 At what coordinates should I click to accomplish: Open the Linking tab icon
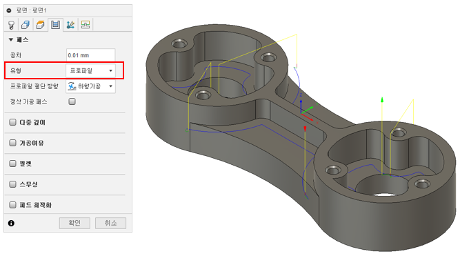(x=70, y=25)
